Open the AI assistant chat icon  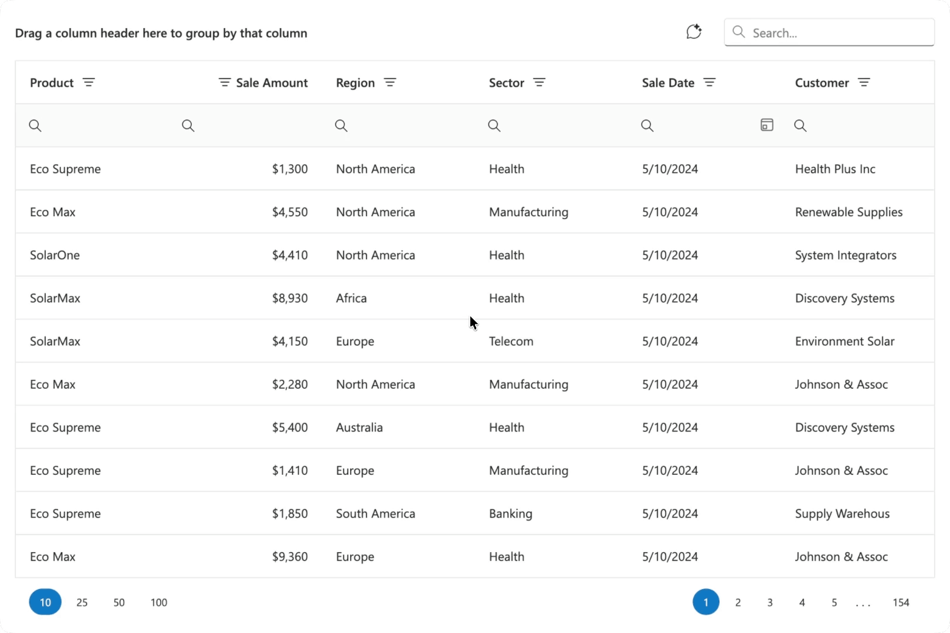[x=694, y=32]
